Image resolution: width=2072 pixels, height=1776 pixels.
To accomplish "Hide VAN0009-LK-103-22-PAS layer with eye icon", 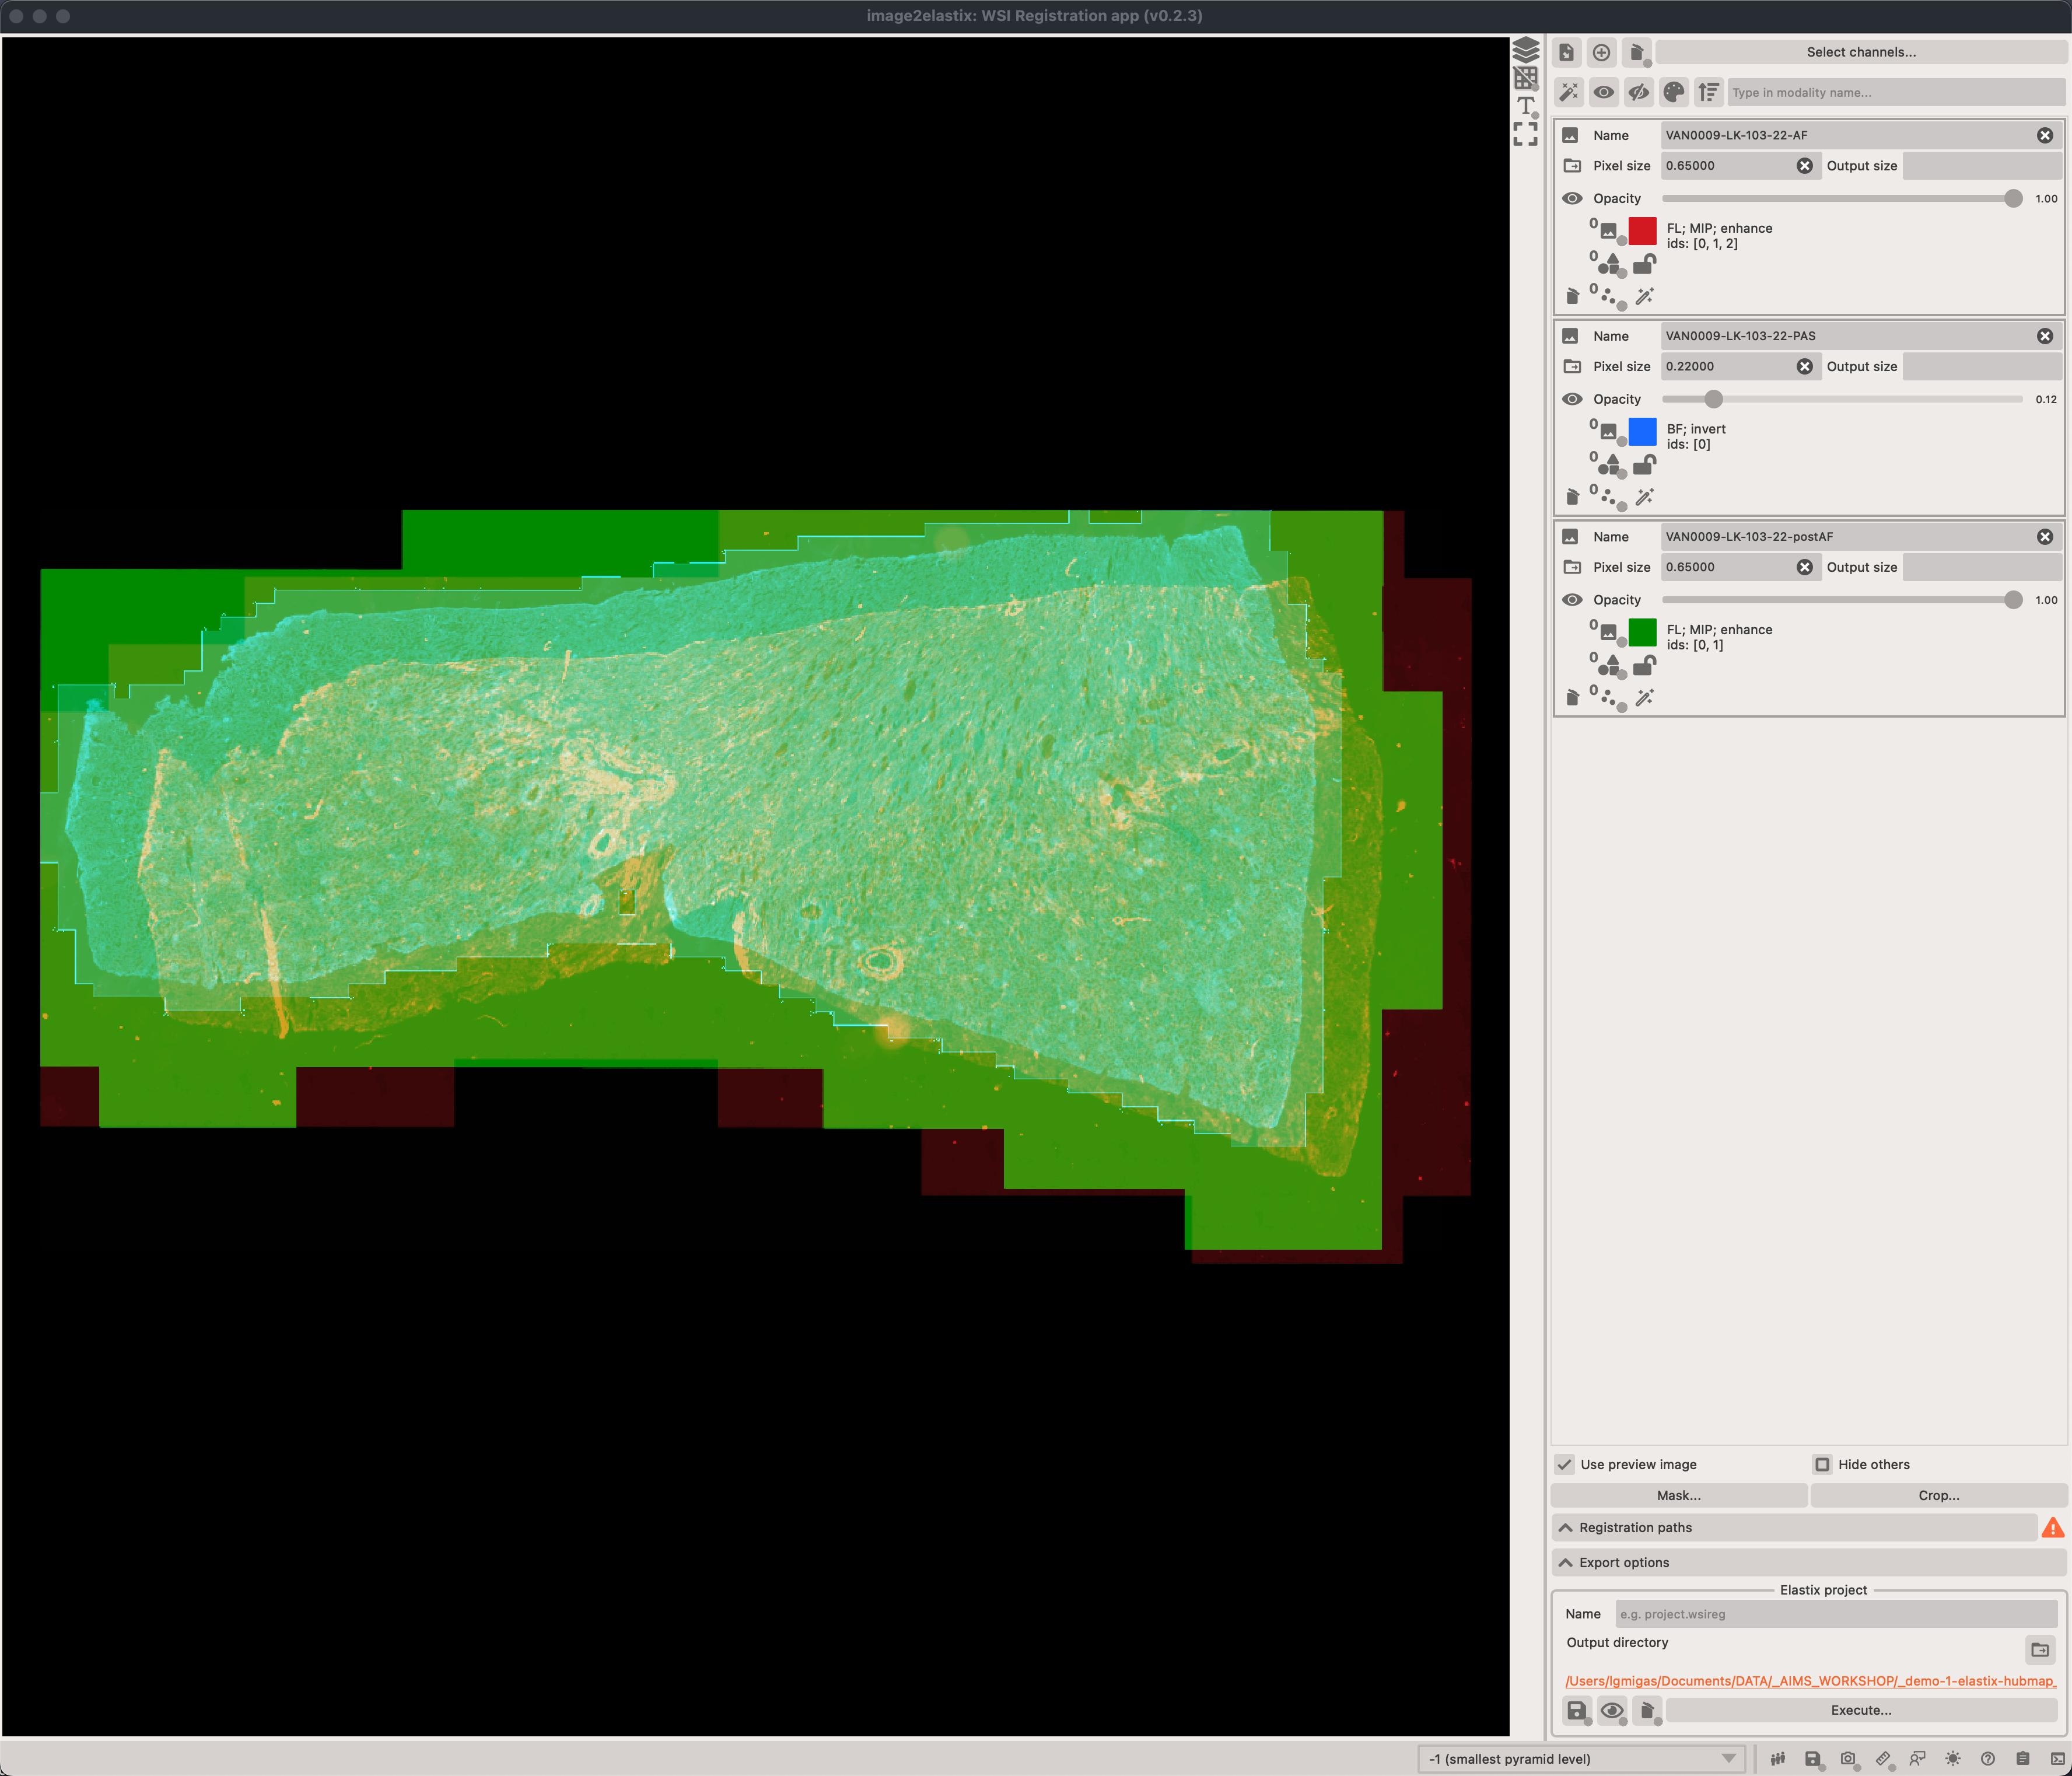I will point(1572,399).
